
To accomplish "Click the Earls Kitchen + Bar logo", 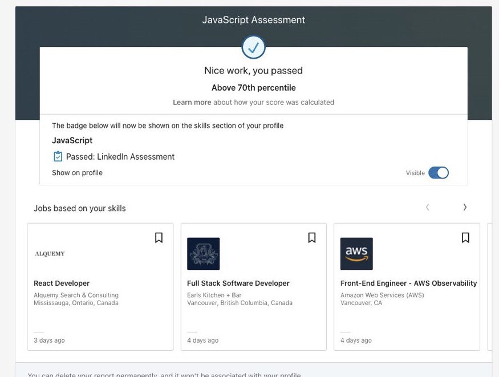I will 204,254.
